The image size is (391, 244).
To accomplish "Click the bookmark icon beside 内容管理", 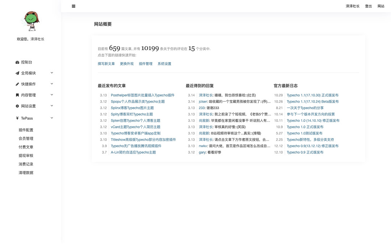I will 17,95.
